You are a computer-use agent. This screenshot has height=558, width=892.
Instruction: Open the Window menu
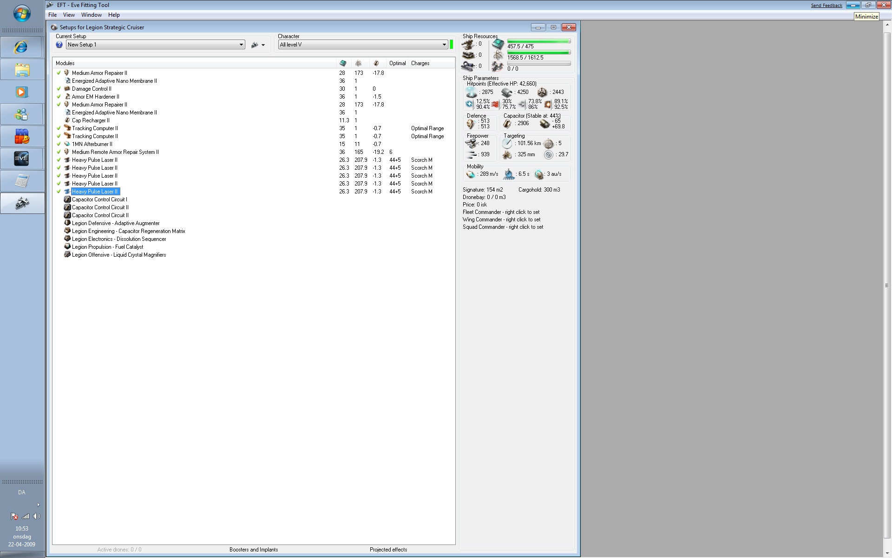[91, 15]
